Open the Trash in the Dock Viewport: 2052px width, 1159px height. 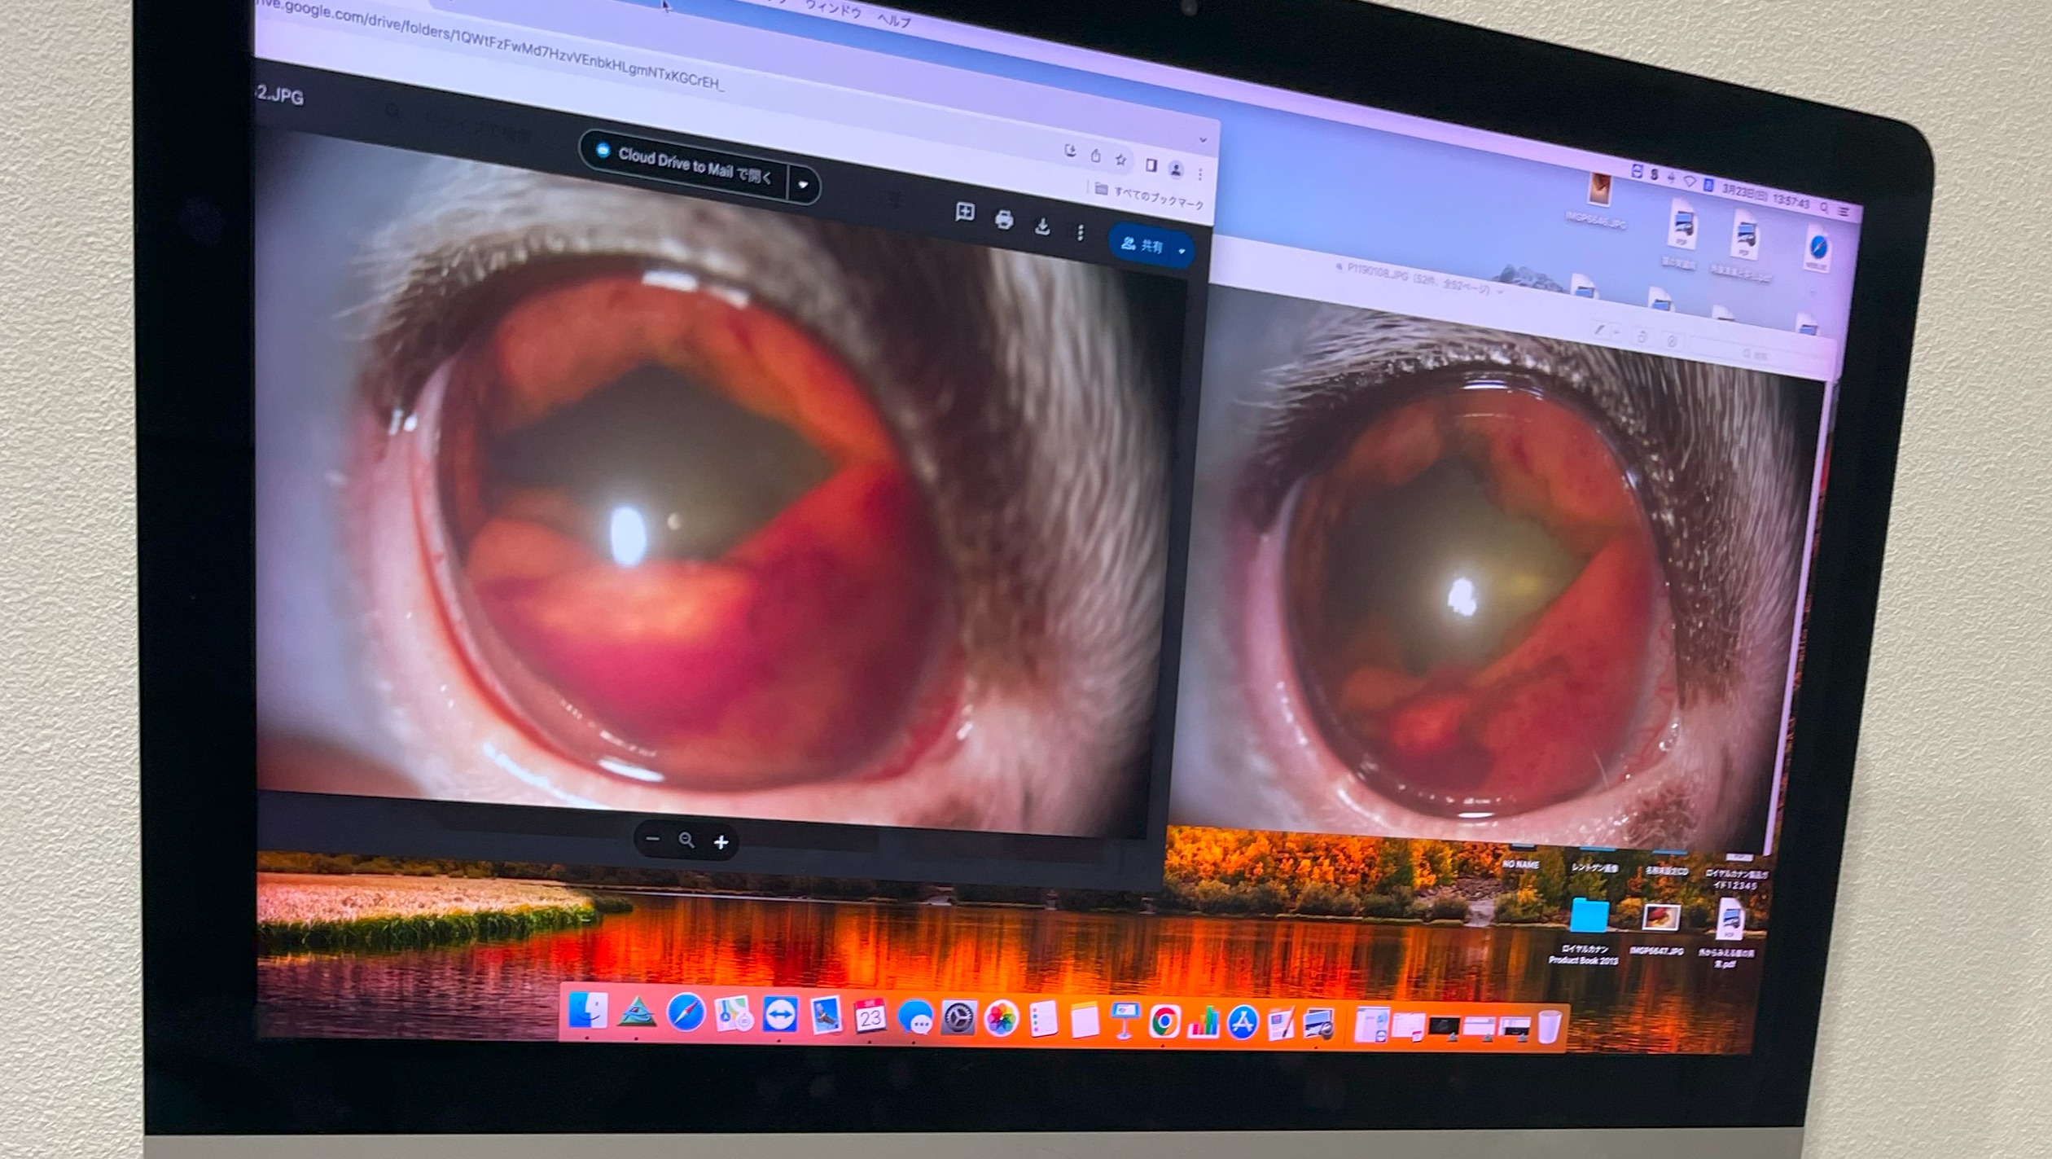(x=1548, y=1027)
